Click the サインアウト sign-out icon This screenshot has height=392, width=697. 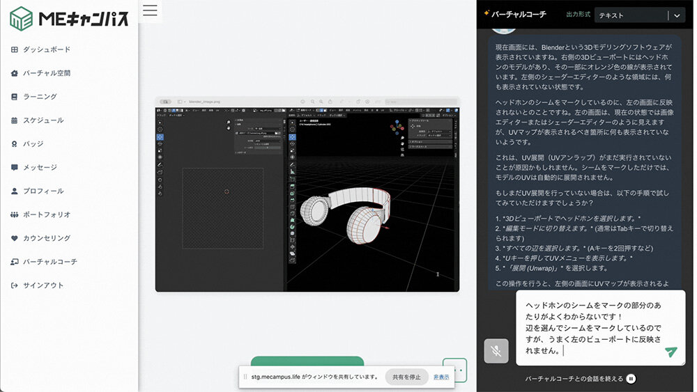click(15, 285)
